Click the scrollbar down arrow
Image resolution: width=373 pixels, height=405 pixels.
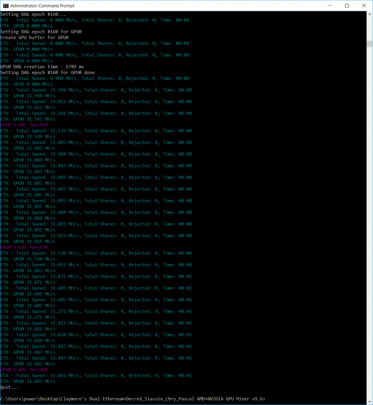pos(369,401)
